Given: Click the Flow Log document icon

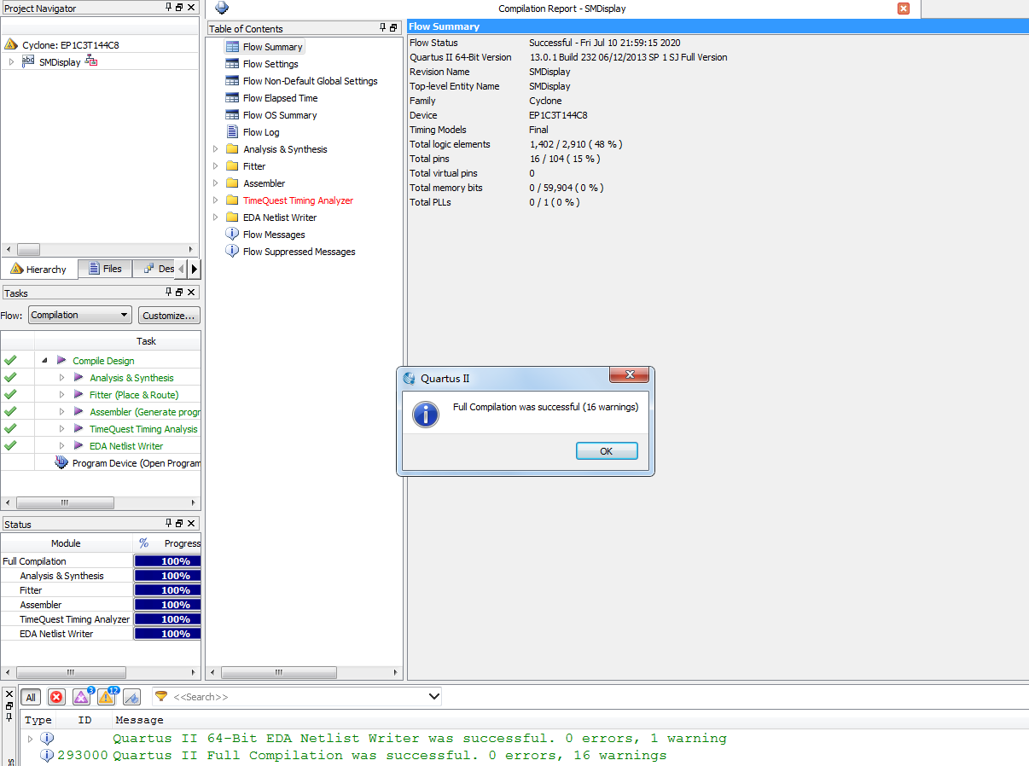Looking at the screenshot, I should click(232, 132).
